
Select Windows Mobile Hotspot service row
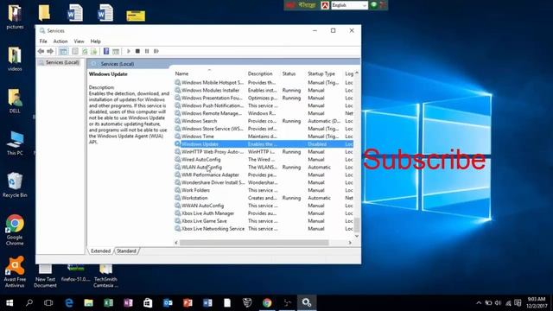(x=264, y=83)
